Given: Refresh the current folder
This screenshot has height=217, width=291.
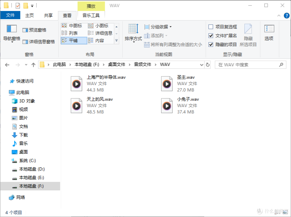Looking at the screenshot, I should [208, 65].
